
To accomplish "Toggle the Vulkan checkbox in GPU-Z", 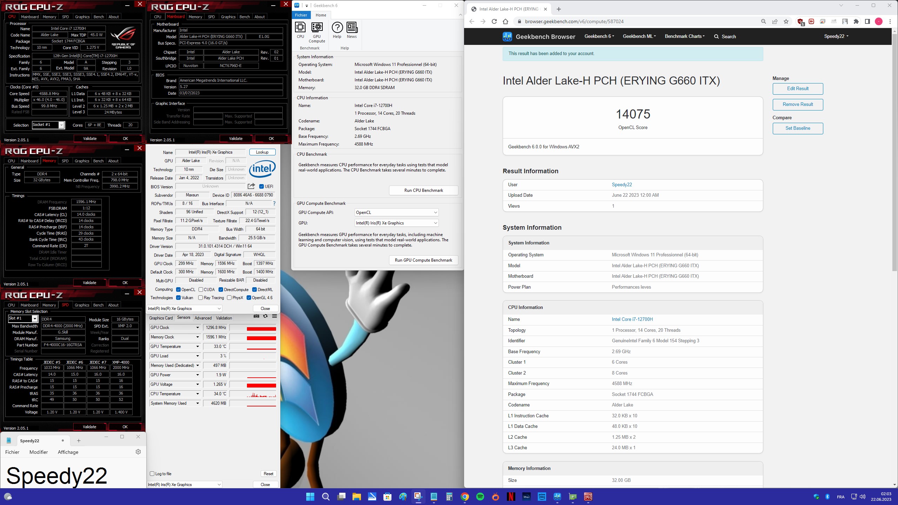I will point(178,298).
